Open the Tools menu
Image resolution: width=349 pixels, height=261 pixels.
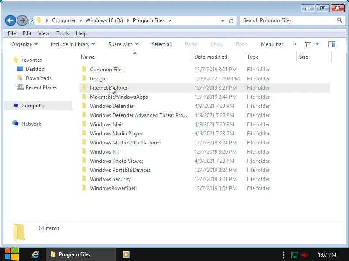click(62, 33)
